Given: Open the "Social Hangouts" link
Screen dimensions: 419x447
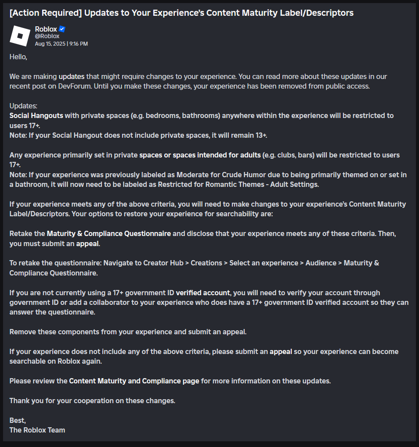Looking at the screenshot, I should point(36,115).
